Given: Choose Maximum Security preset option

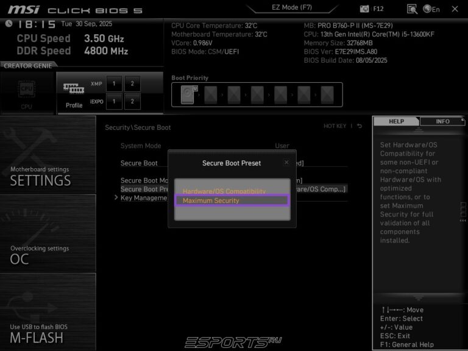Looking at the screenshot, I should coord(232,200).
